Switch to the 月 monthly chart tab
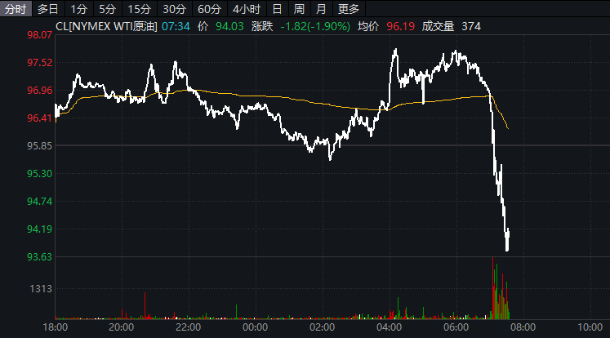 click(321, 9)
